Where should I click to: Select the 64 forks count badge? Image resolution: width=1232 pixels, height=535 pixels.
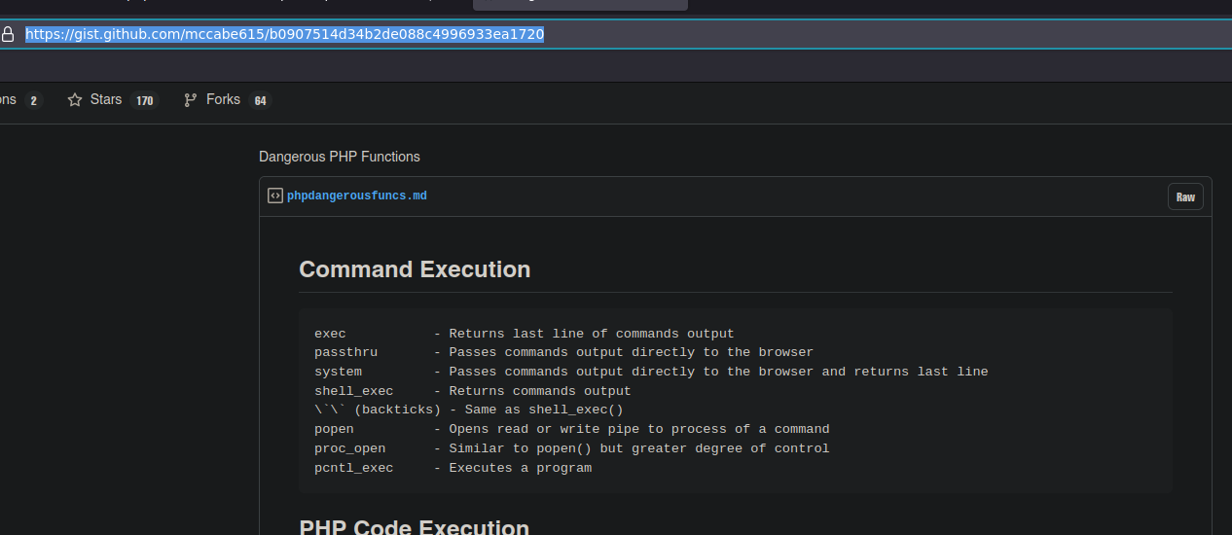click(x=259, y=101)
